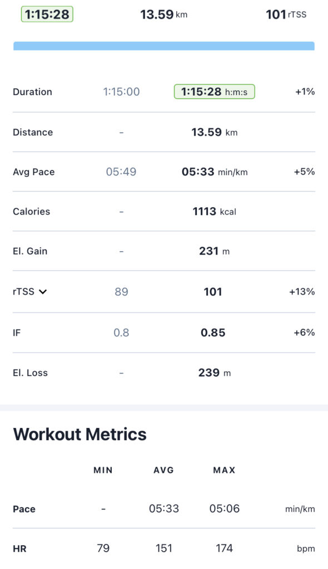Select the 1113 kcal Calories value
This screenshot has width=328, height=569.
pyautogui.click(x=214, y=212)
